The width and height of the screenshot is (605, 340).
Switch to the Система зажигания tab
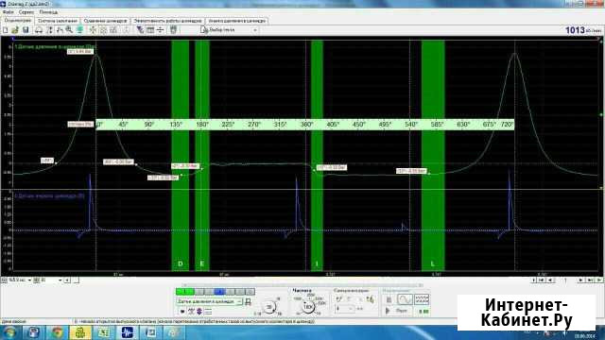[58, 21]
